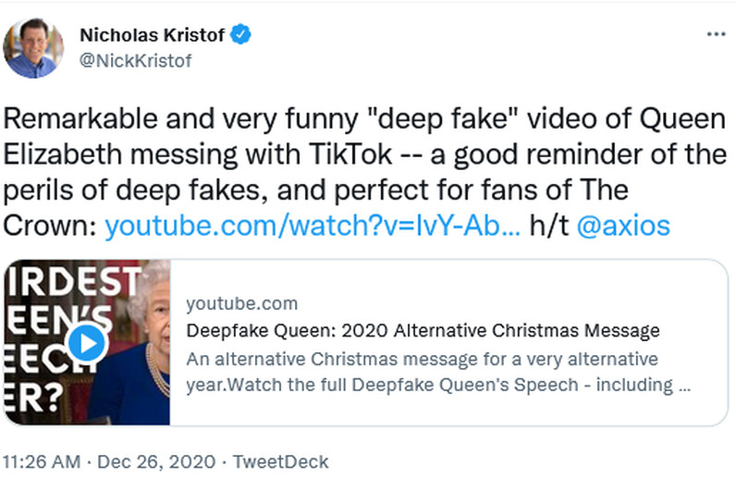
Task: Click Nicholas Kristof's profile avatar
Action: click(x=34, y=48)
